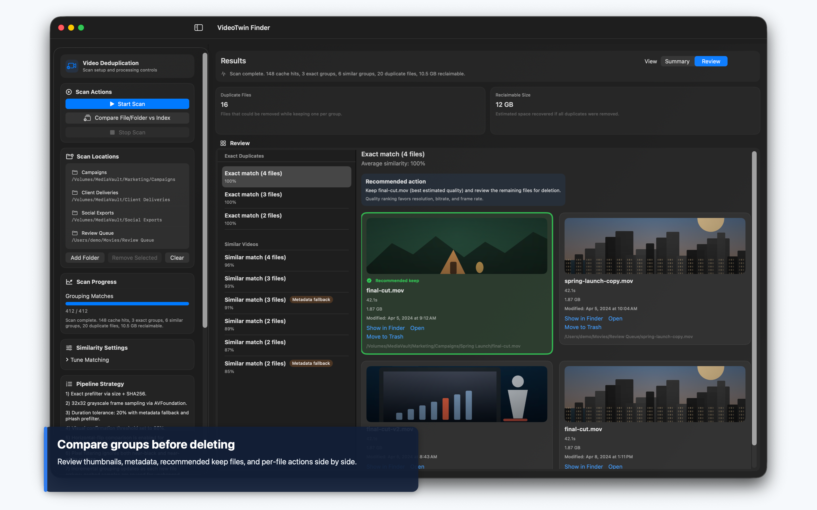The image size is (817, 510).
Task: Click the scan status activity icon
Action: pyautogui.click(x=224, y=74)
